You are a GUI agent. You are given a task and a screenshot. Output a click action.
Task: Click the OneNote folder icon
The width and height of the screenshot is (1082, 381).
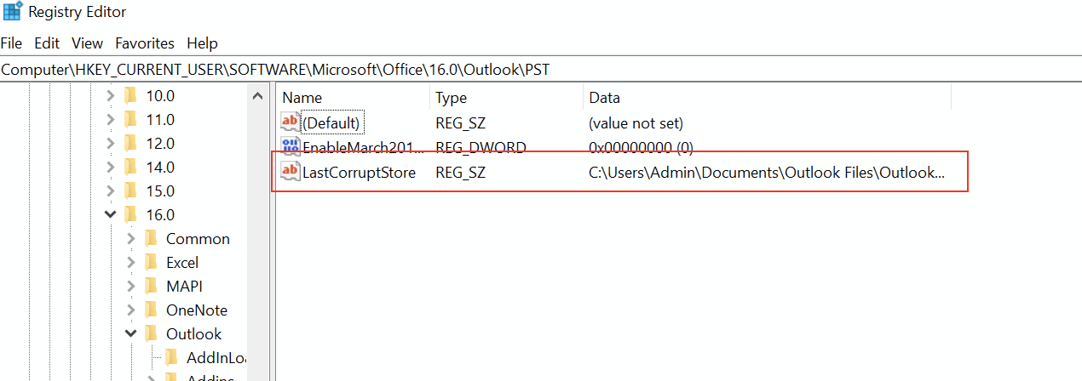point(151,310)
